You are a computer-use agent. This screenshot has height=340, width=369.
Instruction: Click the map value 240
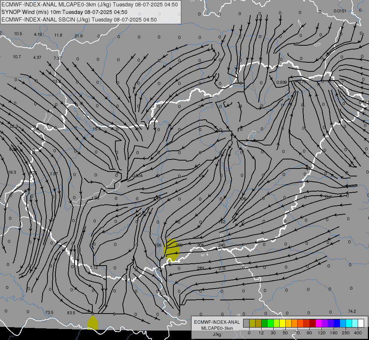[222, 245]
